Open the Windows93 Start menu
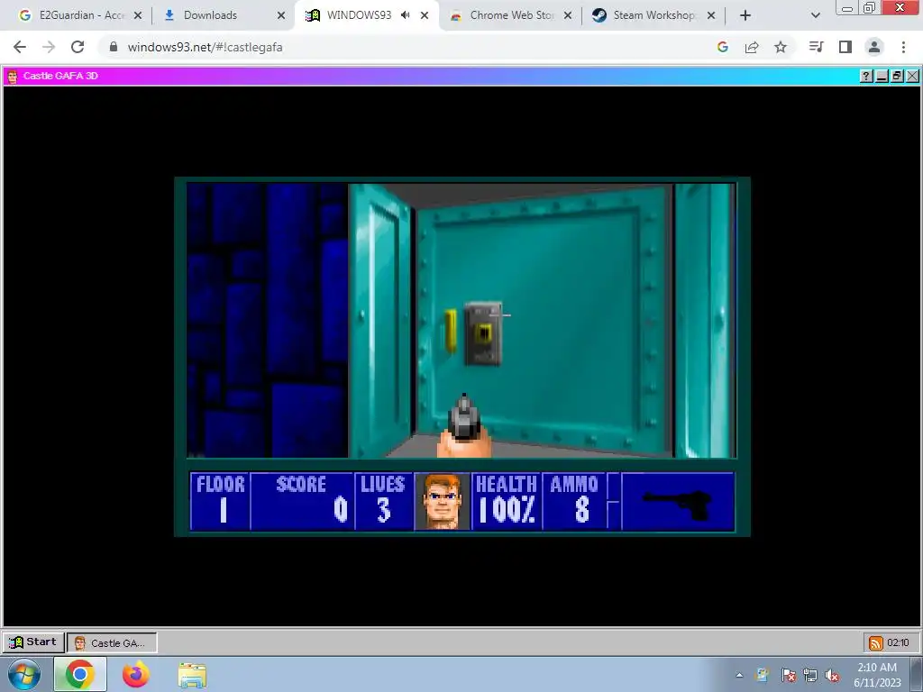The width and height of the screenshot is (923, 692). point(33,642)
